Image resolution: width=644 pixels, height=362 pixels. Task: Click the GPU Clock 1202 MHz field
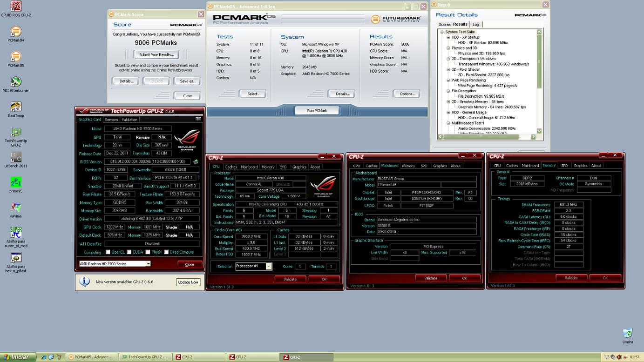(114, 227)
